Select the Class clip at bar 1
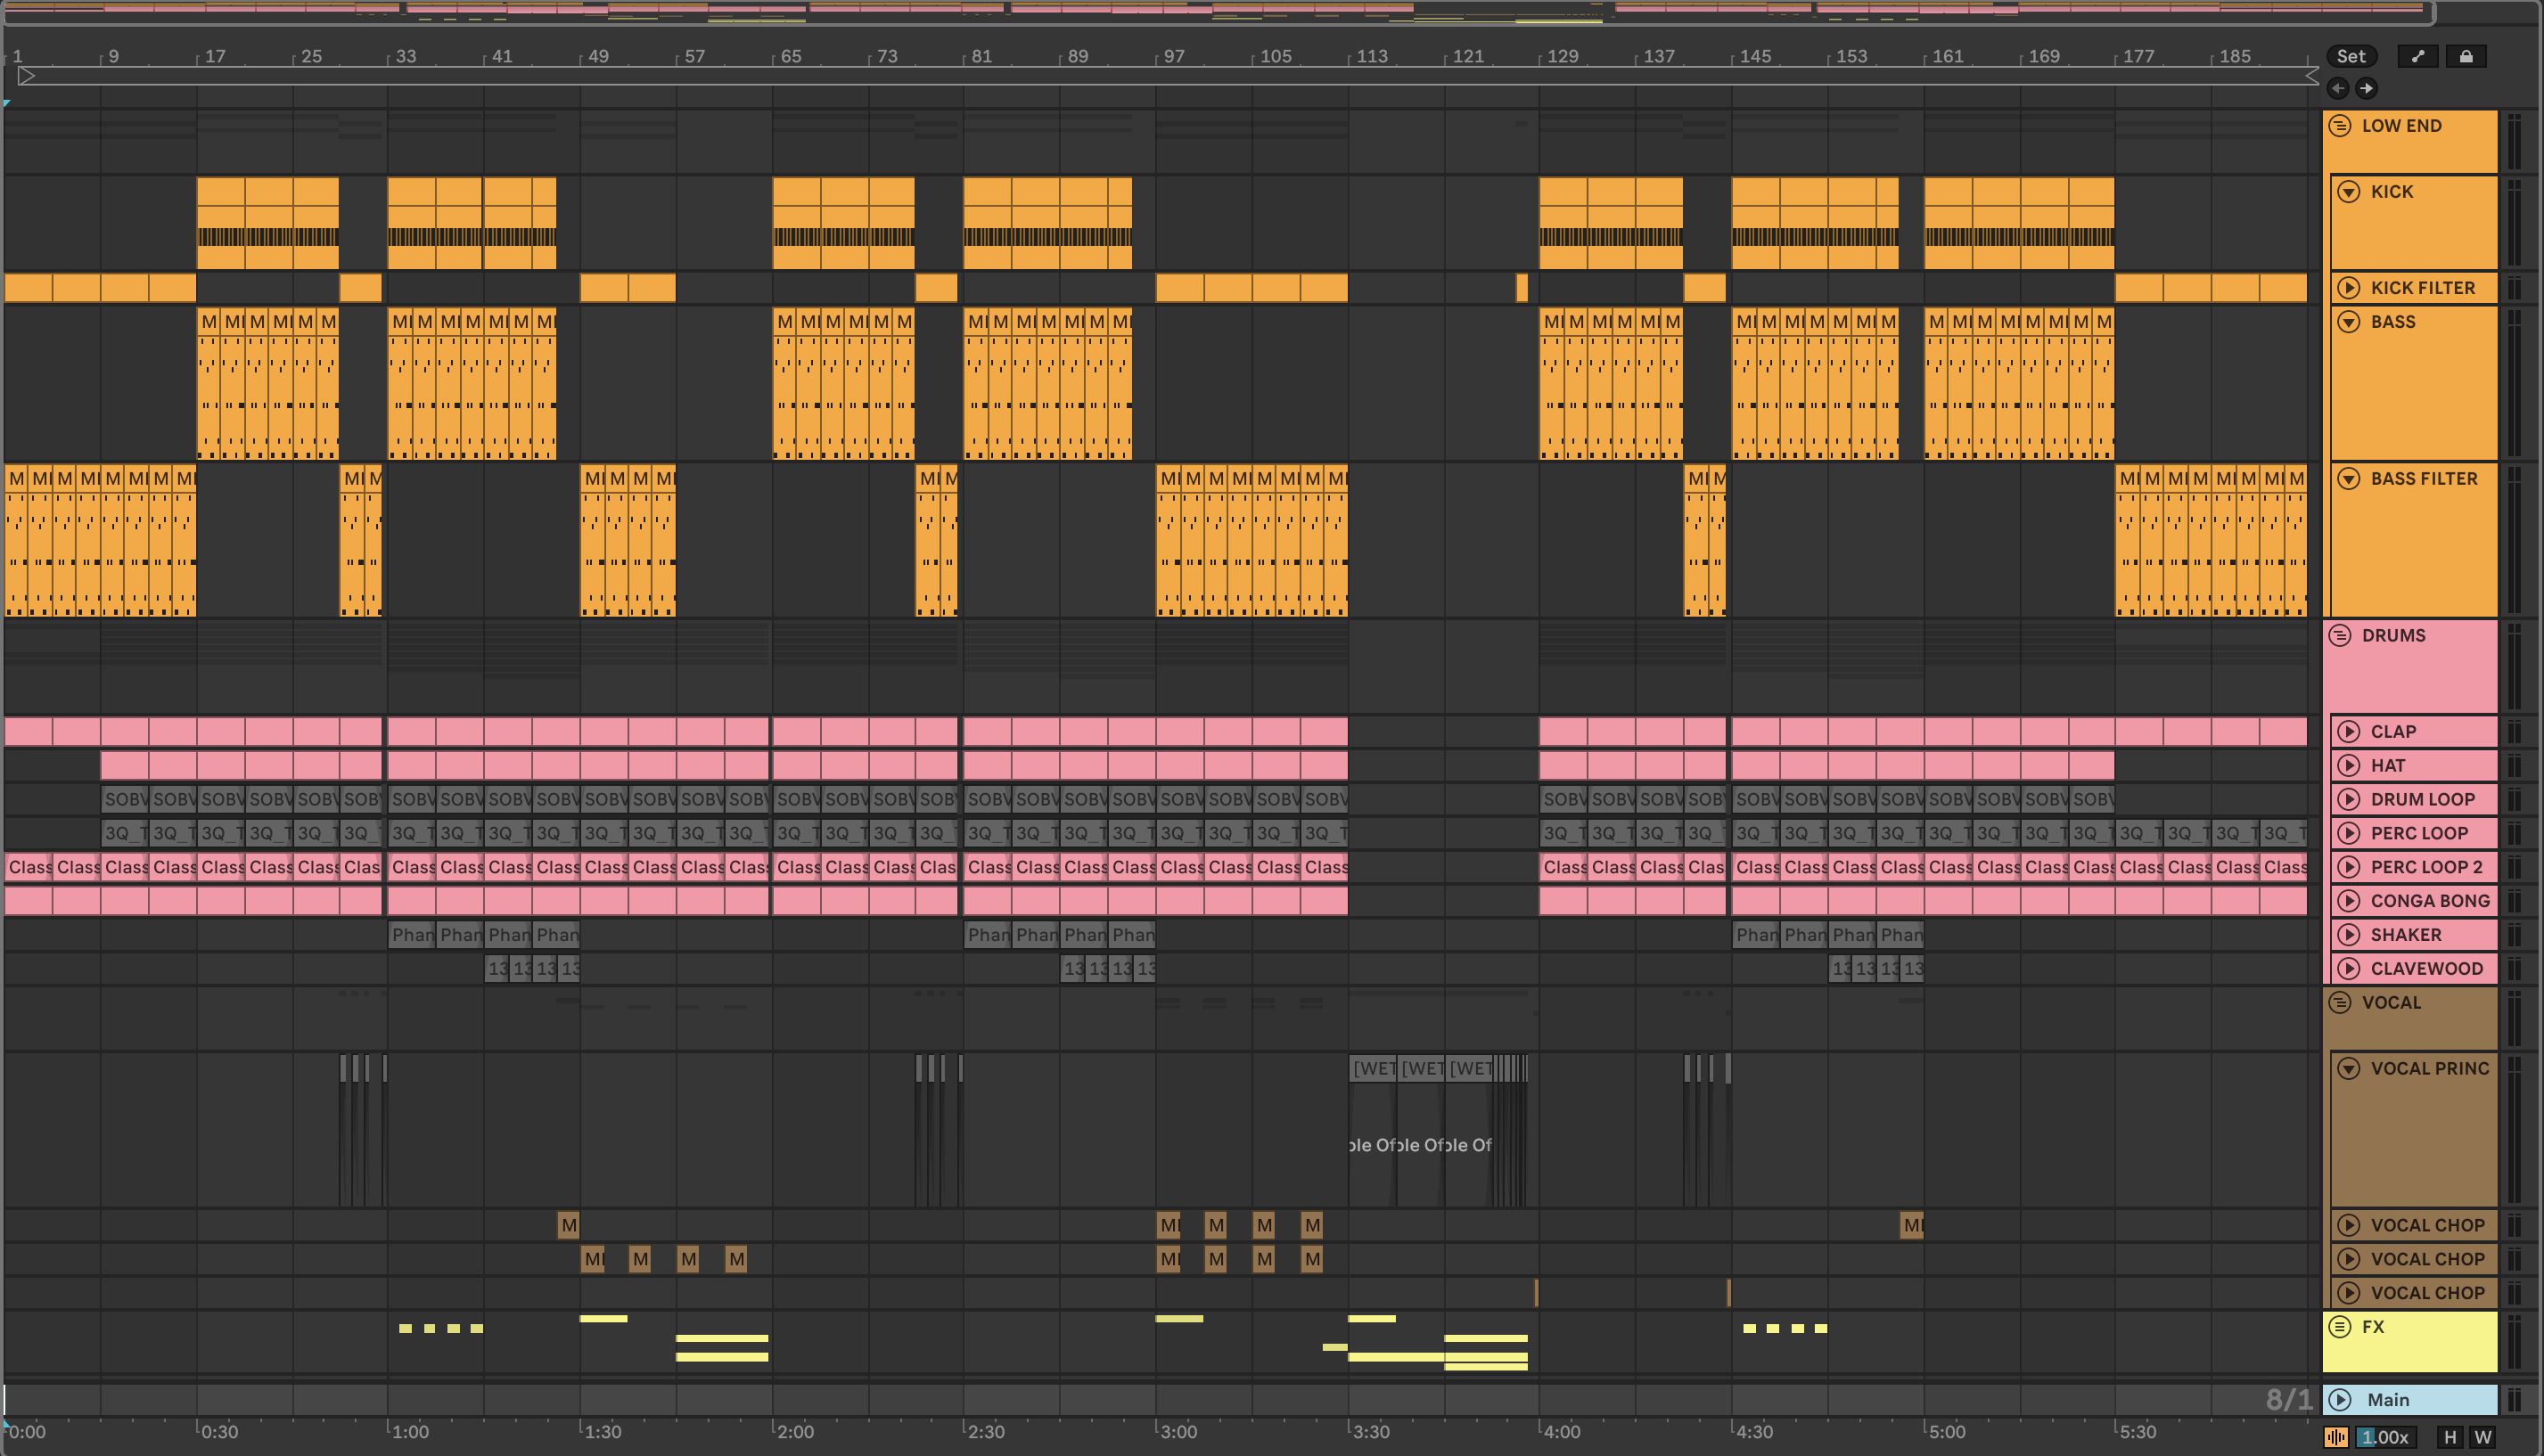2544x1456 pixels. pyautogui.click(x=28, y=867)
